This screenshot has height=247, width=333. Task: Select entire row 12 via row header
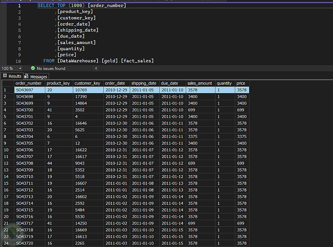tap(6, 163)
